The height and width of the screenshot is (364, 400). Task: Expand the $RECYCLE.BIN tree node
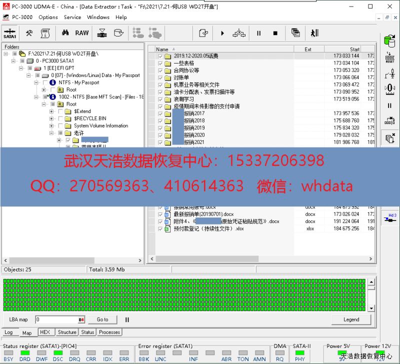(51, 118)
